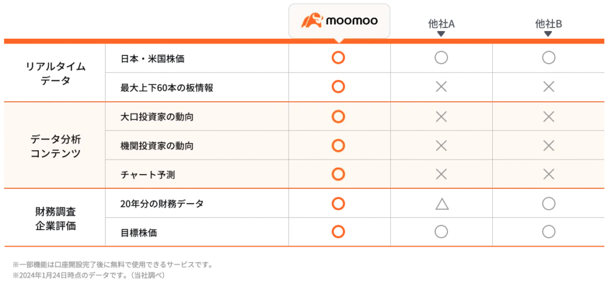
Task: Click the moomoo bull logo icon
Action: pyautogui.click(x=311, y=21)
